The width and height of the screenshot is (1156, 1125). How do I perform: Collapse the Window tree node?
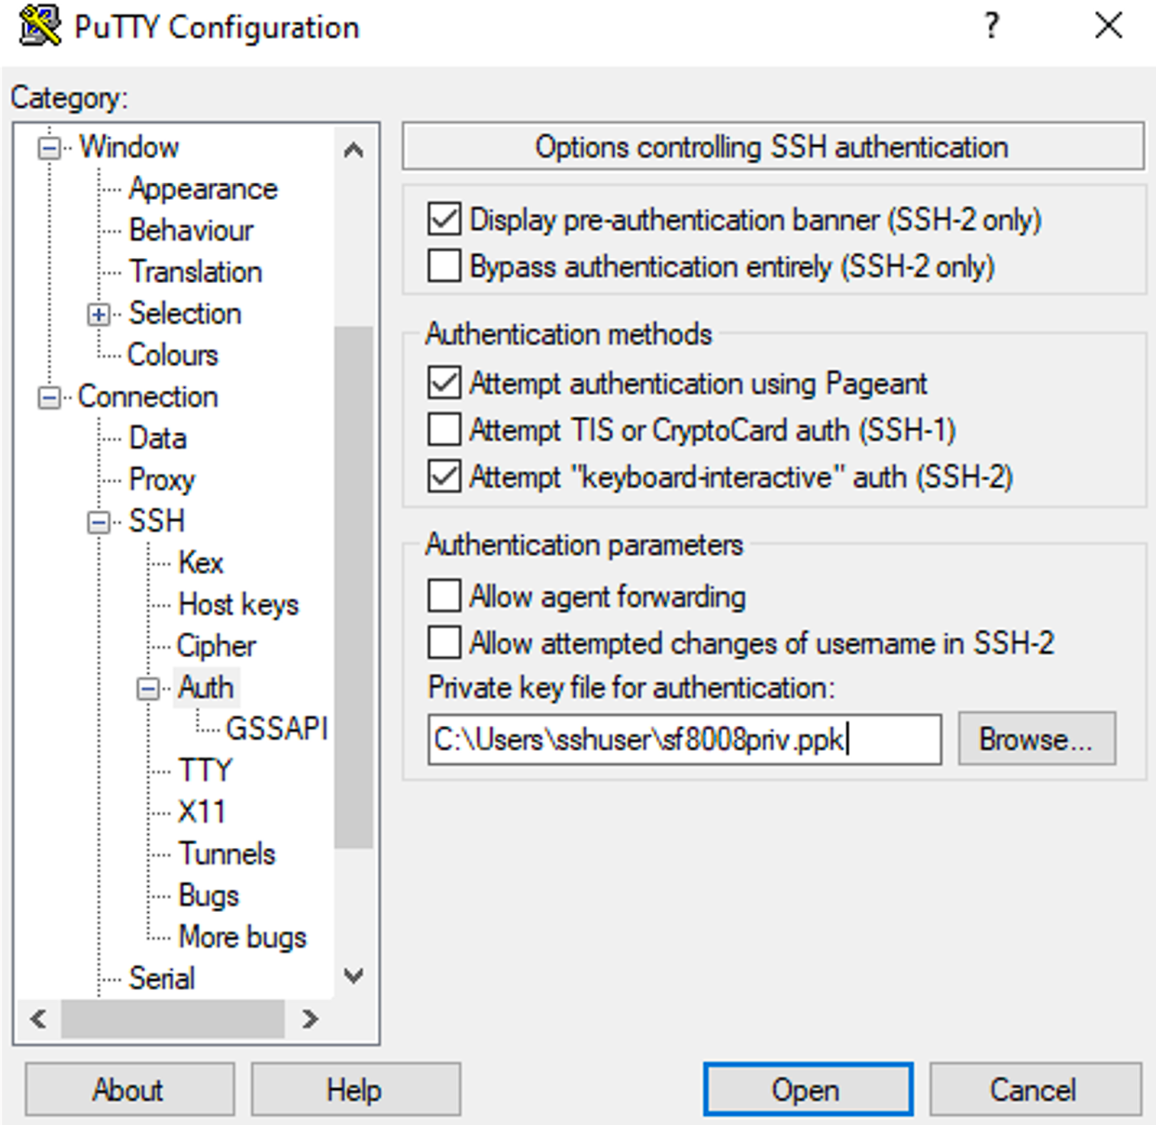pyautogui.click(x=50, y=147)
